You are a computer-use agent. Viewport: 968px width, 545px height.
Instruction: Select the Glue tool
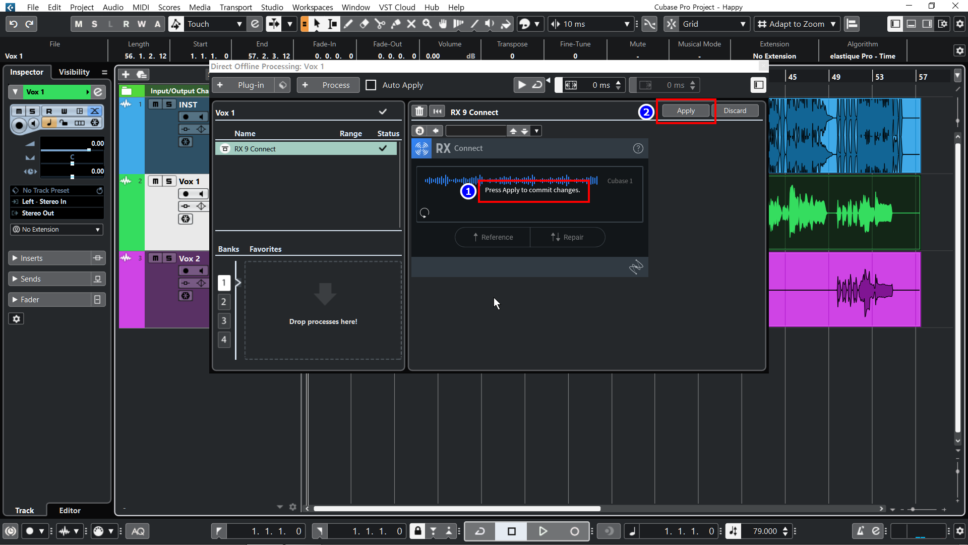(x=396, y=24)
